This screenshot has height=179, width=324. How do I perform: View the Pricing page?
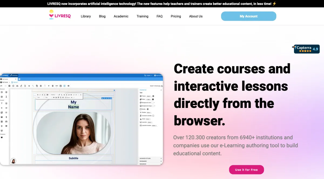176,16
